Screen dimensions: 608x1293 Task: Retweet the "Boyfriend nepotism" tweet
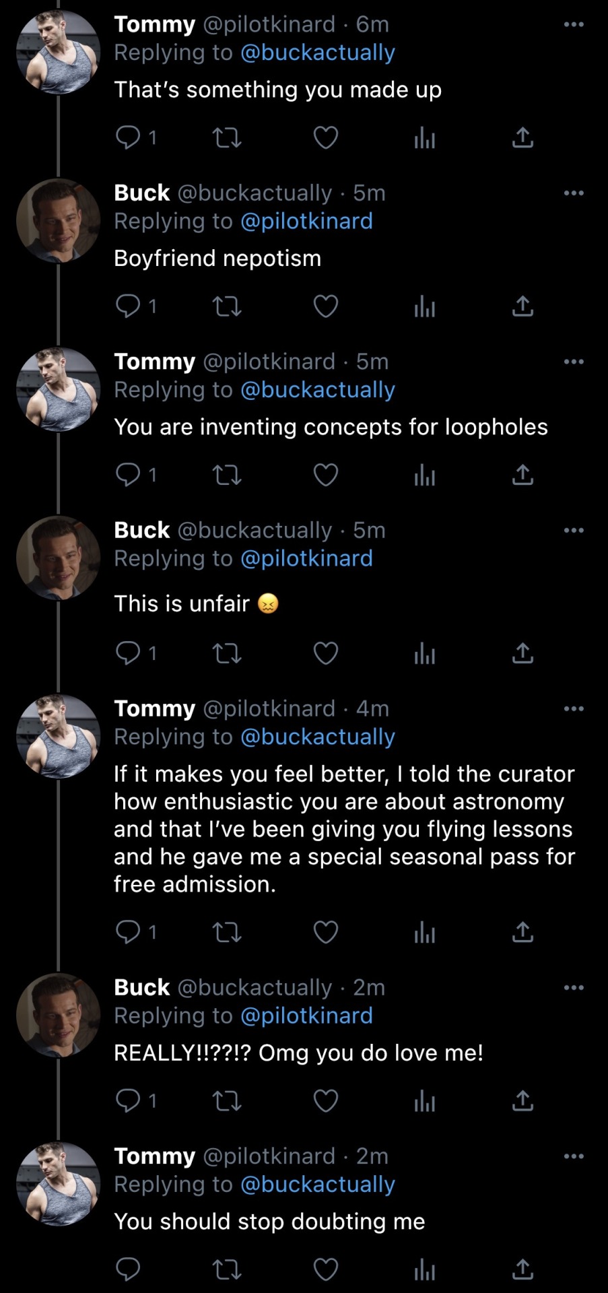point(227,307)
